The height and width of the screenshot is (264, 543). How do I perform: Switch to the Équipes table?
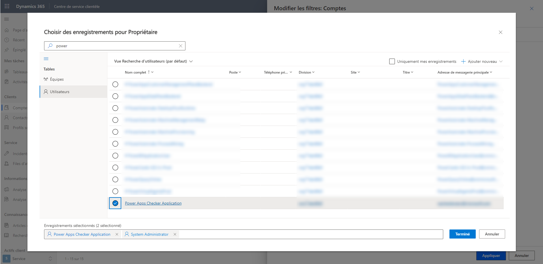point(73,79)
